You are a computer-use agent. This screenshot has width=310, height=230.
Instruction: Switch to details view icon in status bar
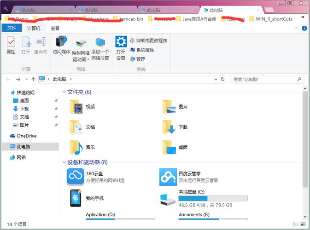[296, 224]
